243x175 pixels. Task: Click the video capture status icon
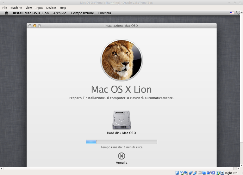[209, 173]
